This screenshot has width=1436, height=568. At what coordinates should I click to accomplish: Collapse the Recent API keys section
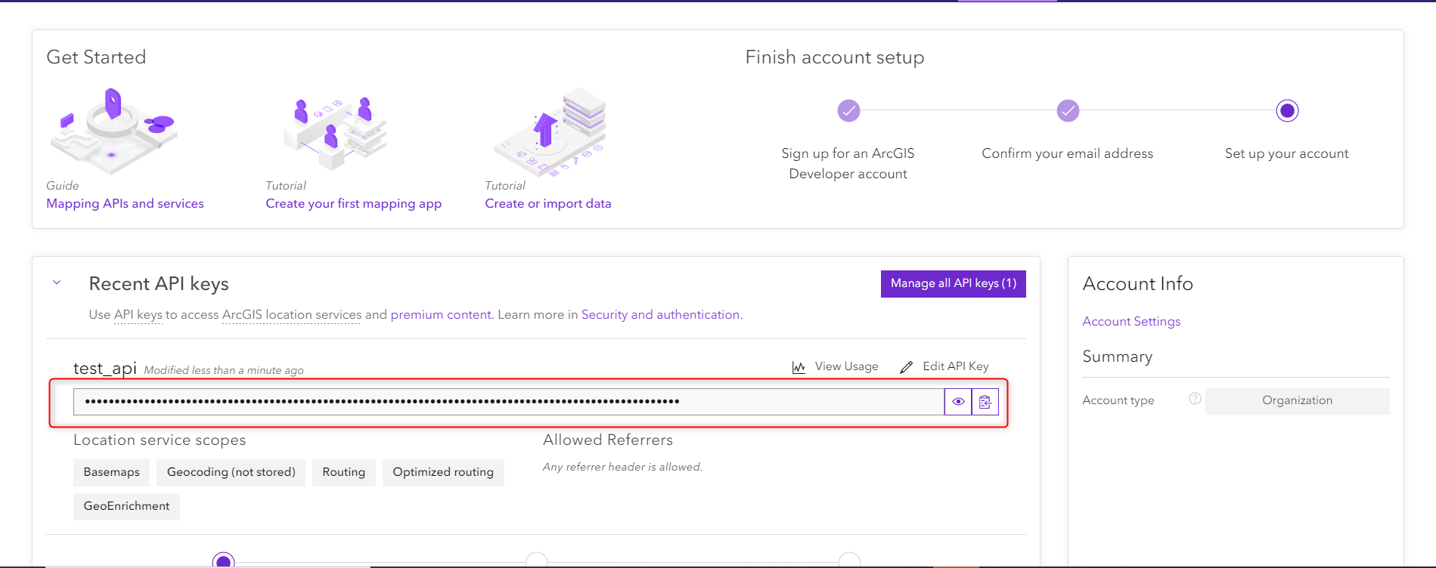(x=57, y=283)
